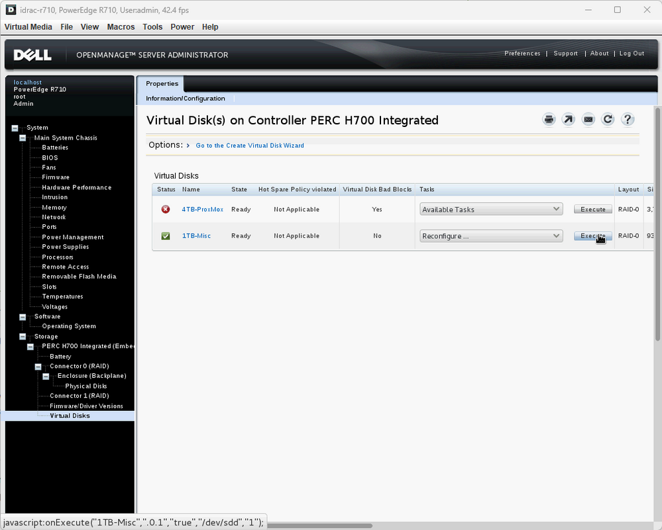Collapse the PERC H700 Integrated node
The width and height of the screenshot is (662, 530).
[x=30, y=347]
